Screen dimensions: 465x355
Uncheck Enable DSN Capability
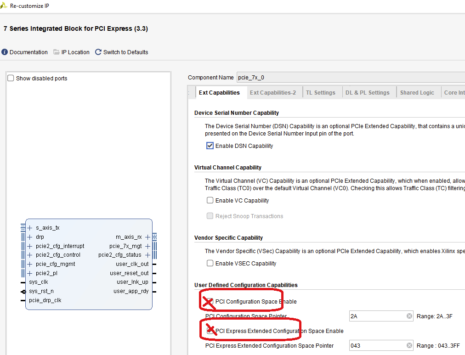(210, 146)
